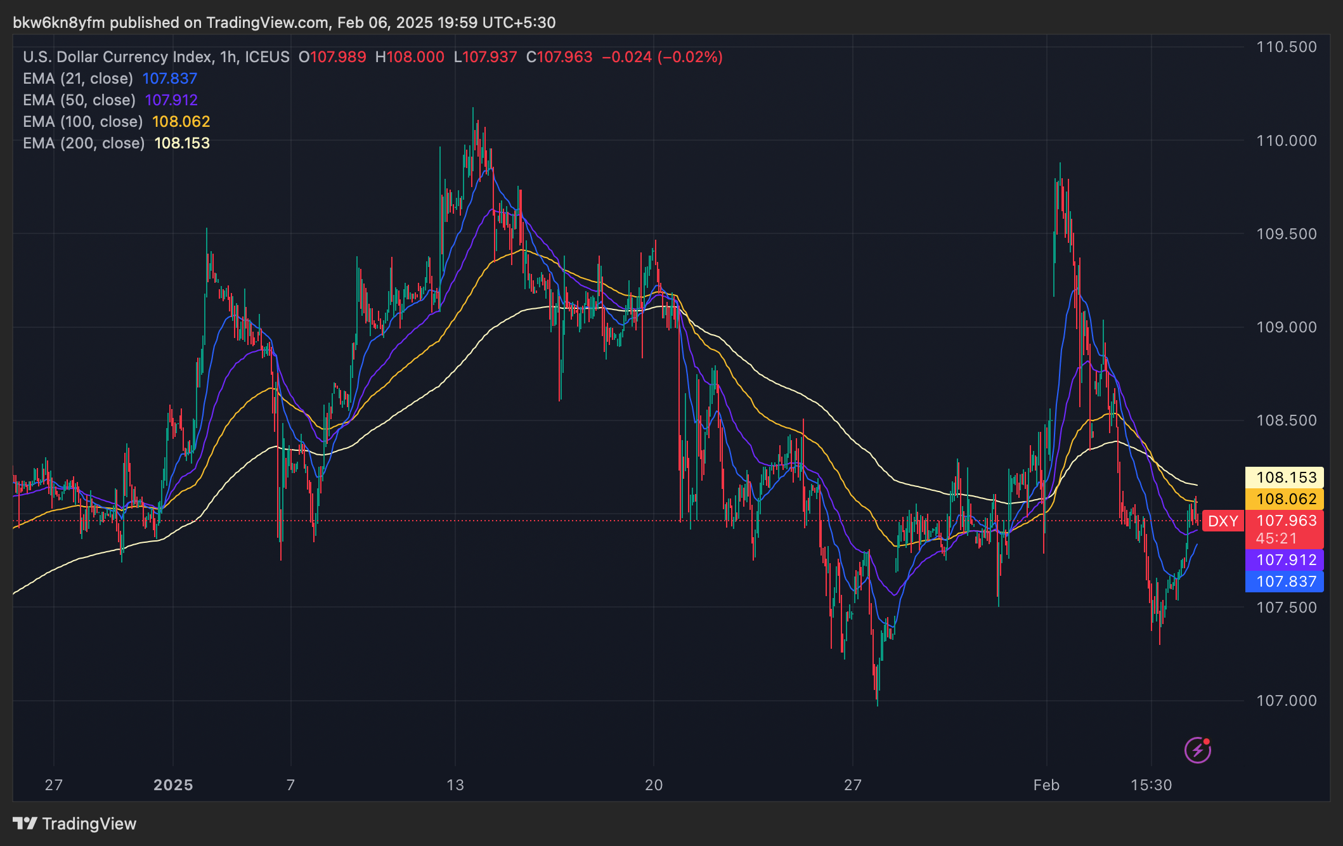Click the TradingView logo at bottom left
This screenshot has width=1343, height=846.
click(75, 823)
